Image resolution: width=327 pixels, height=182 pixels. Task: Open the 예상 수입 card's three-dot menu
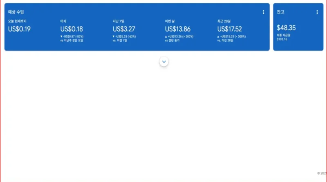pyautogui.click(x=263, y=12)
